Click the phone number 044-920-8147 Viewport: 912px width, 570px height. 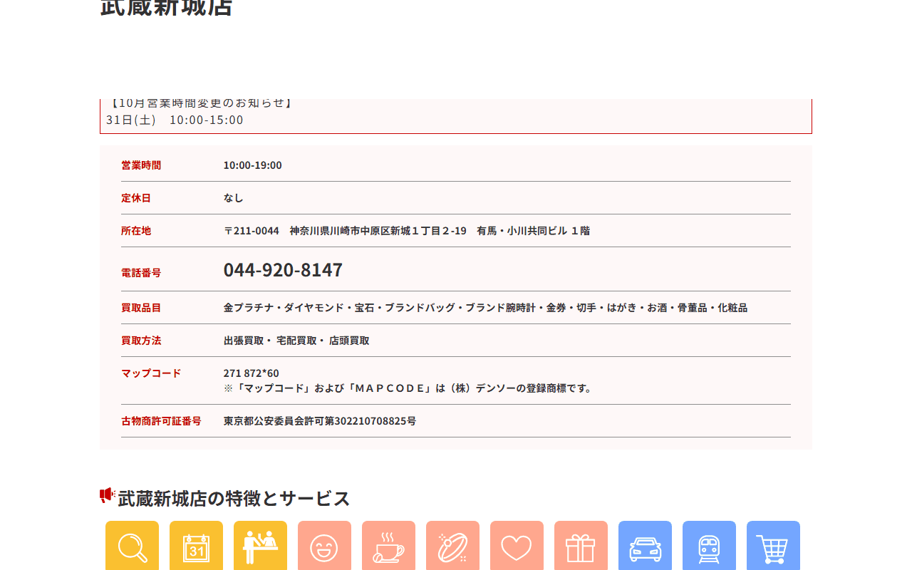pos(283,270)
